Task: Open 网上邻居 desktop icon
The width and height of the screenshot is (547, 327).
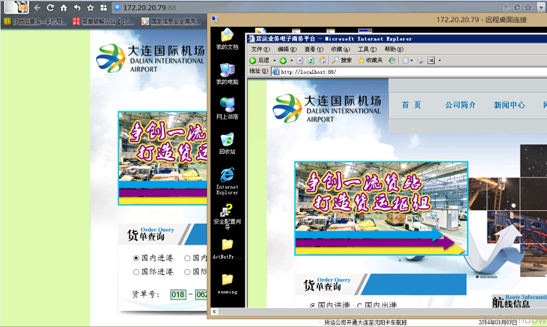Action: [x=227, y=109]
